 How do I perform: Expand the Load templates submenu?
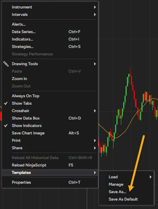pos(126,177)
